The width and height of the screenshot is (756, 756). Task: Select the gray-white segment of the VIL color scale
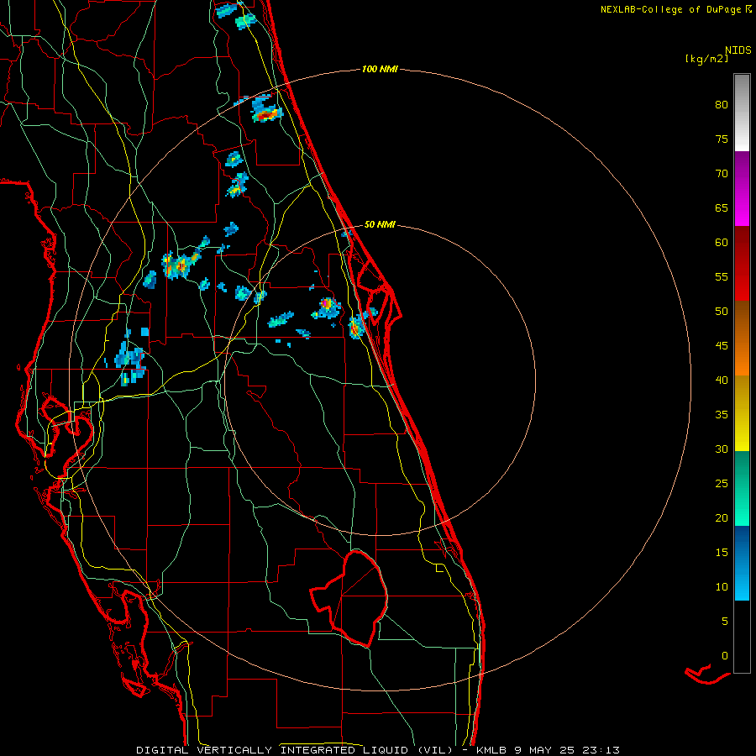(742, 113)
